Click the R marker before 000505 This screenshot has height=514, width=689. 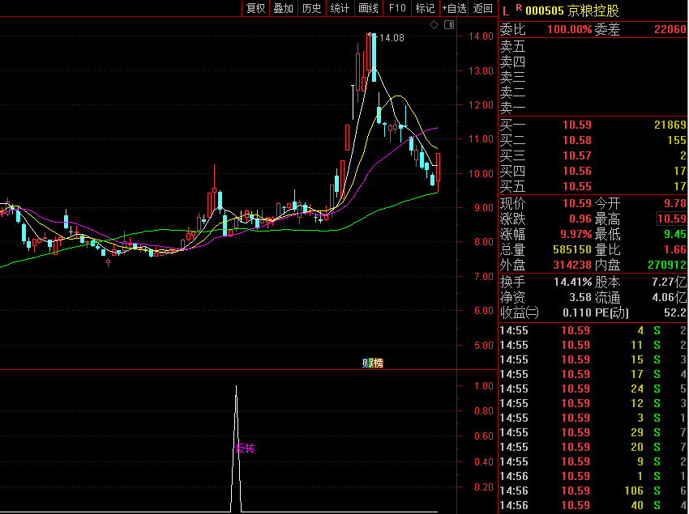tap(519, 7)
